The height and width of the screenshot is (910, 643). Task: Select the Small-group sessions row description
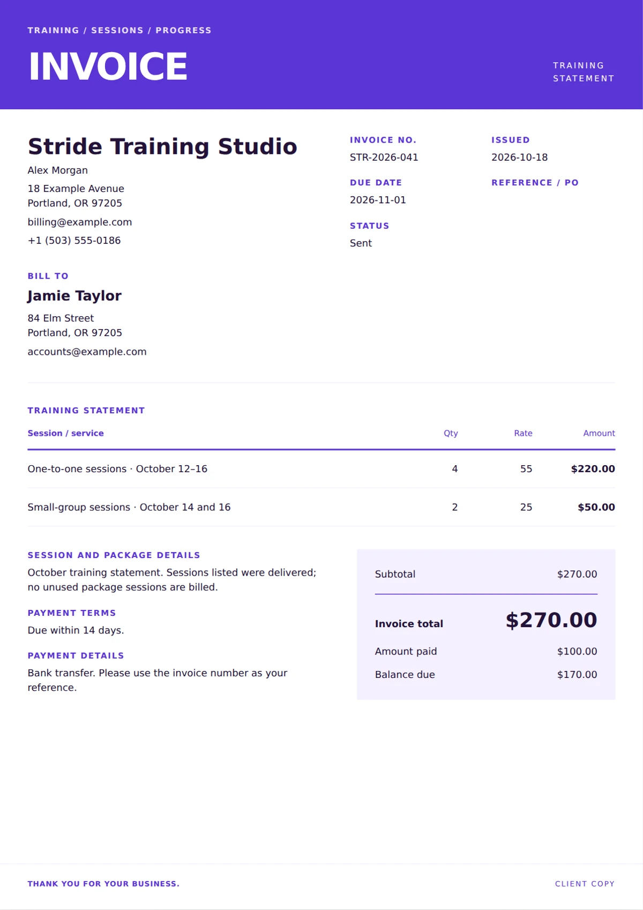coord(129,507)
